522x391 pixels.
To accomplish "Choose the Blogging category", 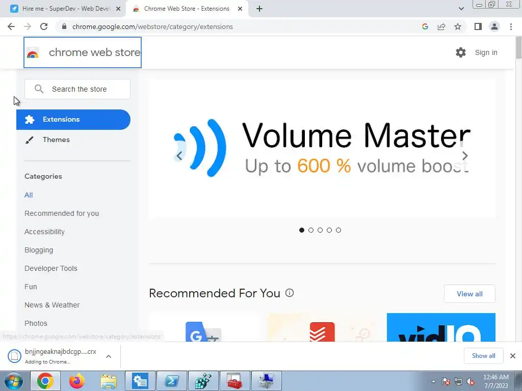I will [39, 250].
